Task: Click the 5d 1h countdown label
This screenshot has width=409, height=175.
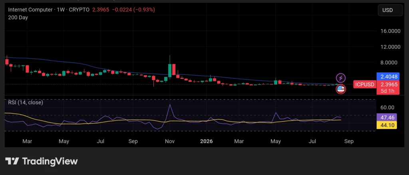Action: coord(388,91)
